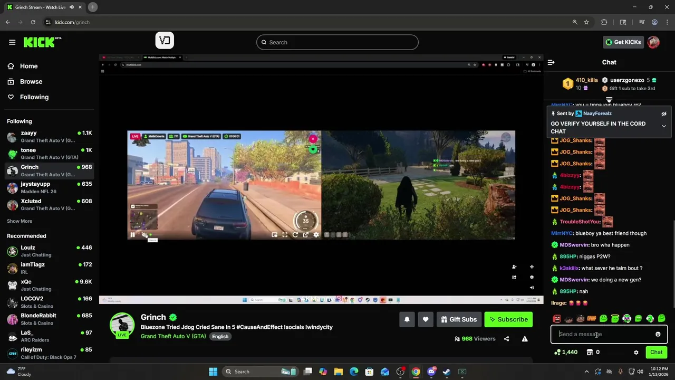The height and width of the screenshot is (380, 675).
Task: Open xQc recommended channel
Action: (50, 285)
